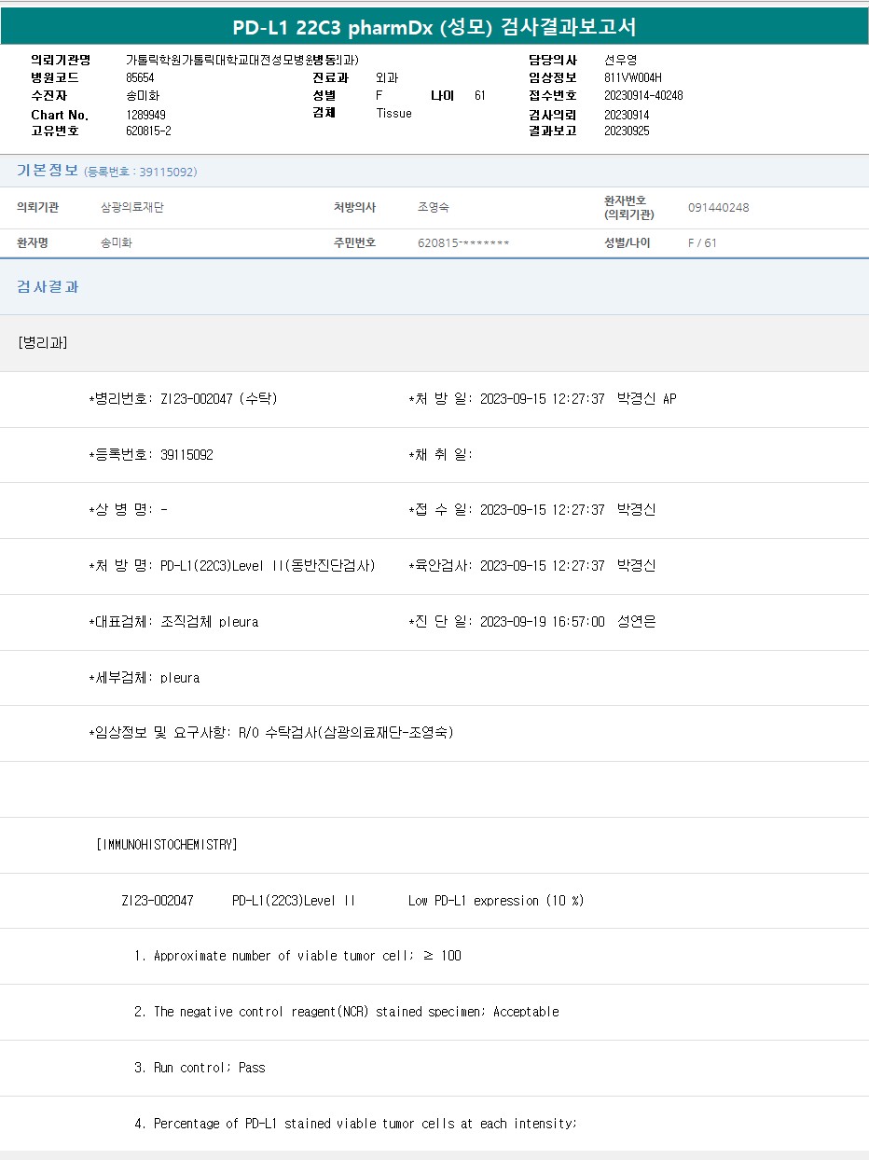The image size is (869, 1160).
Task: Click the Low PD-L1 expression (10 %) result
Action: (x=495, y=901)
